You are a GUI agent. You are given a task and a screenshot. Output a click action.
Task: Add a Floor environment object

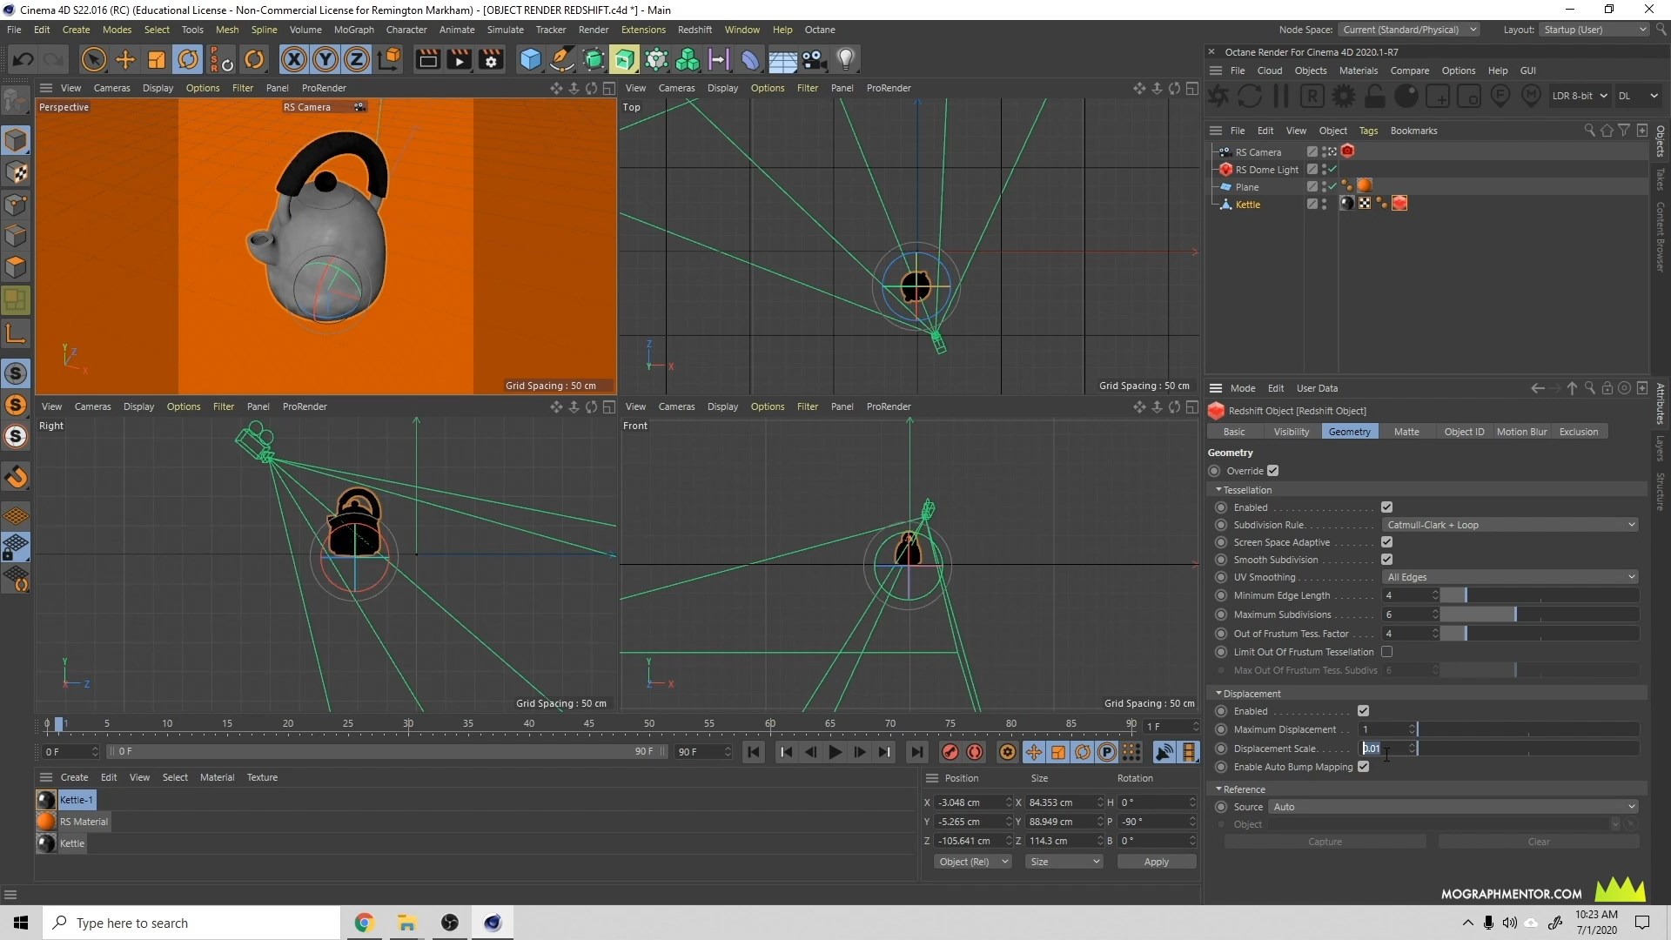coord(782,59)
